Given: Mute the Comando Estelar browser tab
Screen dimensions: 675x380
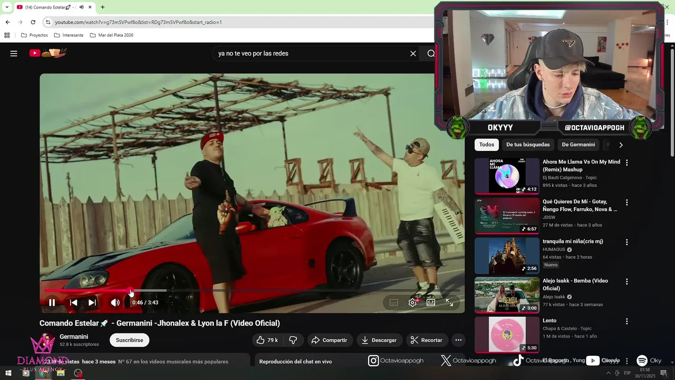Looking at the screenshot, I should coord(82,7).
